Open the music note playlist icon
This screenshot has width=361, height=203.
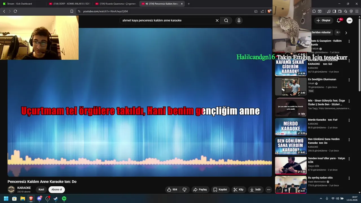tap(329, 11)
